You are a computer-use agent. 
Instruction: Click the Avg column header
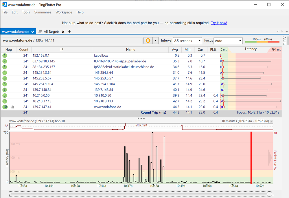coord(175,49)
